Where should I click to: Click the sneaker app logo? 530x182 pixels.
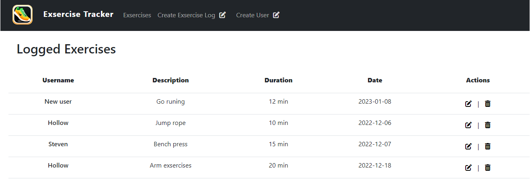(23, 15)
